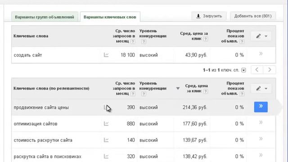Click the 18 100 monthly searches value
The image size is (288, 162).
[128, 55]
